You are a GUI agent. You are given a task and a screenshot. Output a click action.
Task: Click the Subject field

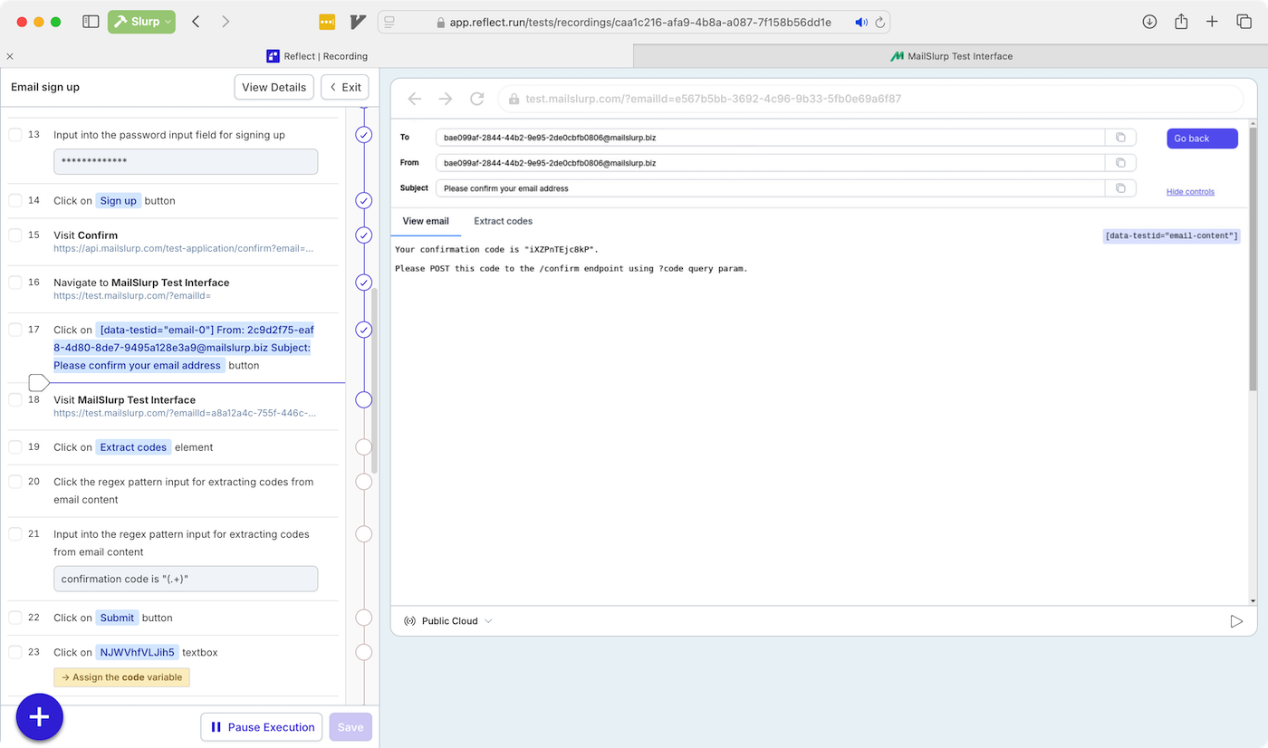pos(771,188)
